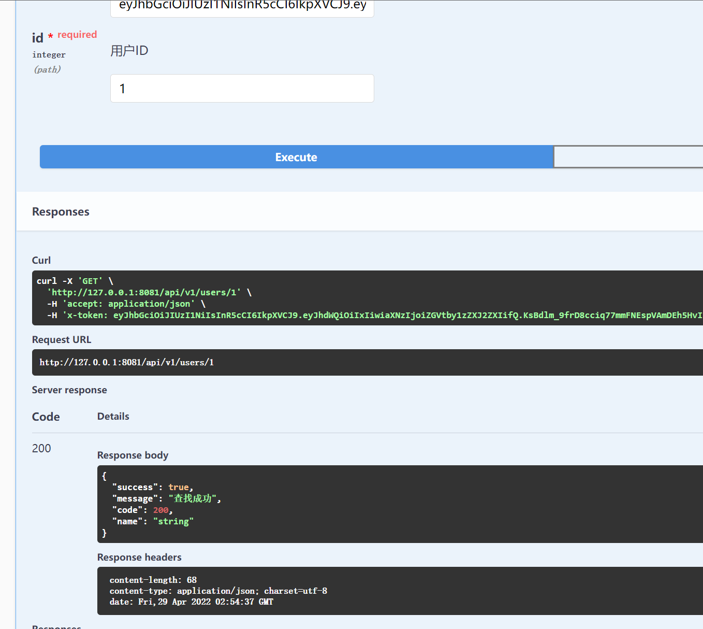Viewport: 703px width, 629px height.
Task: Click the Response headers label
Action: coord(139,557)
